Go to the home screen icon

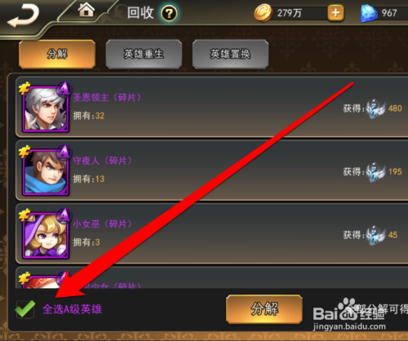point(86,10)
